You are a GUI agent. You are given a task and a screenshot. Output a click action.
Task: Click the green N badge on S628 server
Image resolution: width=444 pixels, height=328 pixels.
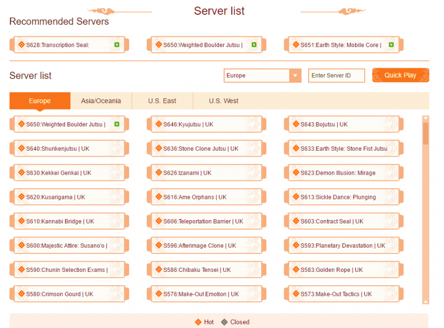116,45
